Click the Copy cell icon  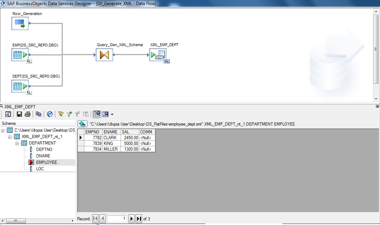tap(38, 114)
